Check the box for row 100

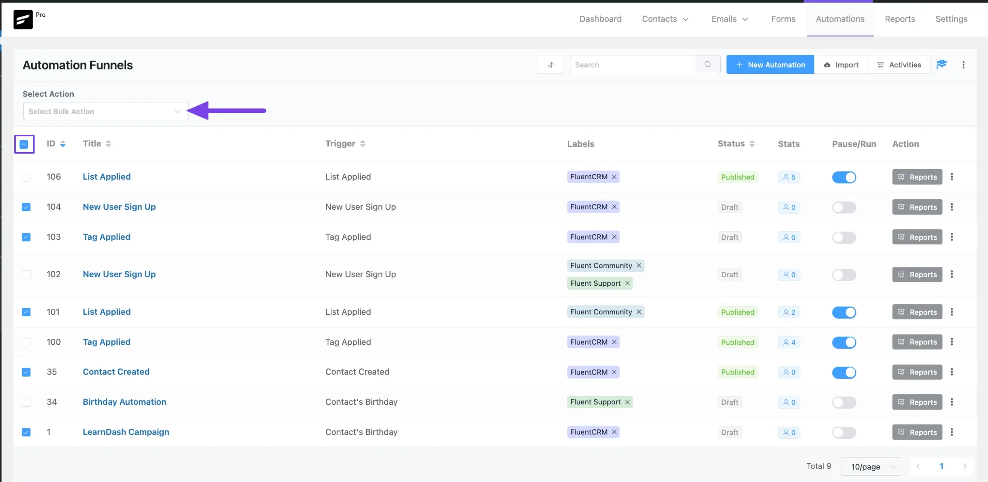pos(26,342)
